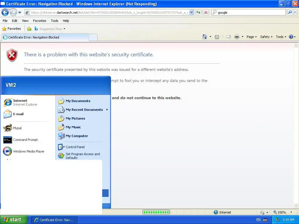Viewport: 299px width, 224px height.
Task: Open the Page command bar menu
Action: pos(252,37)
